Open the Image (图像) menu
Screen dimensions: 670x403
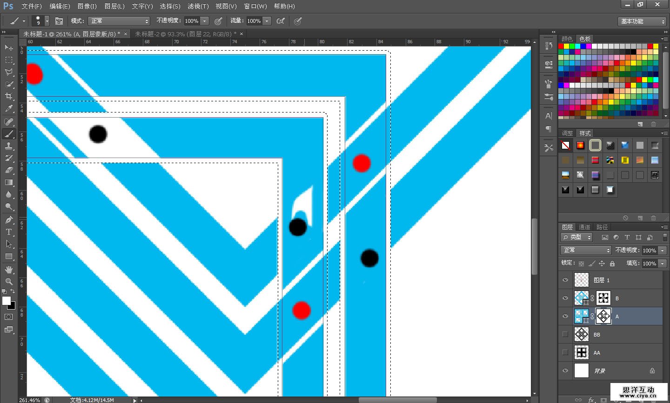coord(87,6)
